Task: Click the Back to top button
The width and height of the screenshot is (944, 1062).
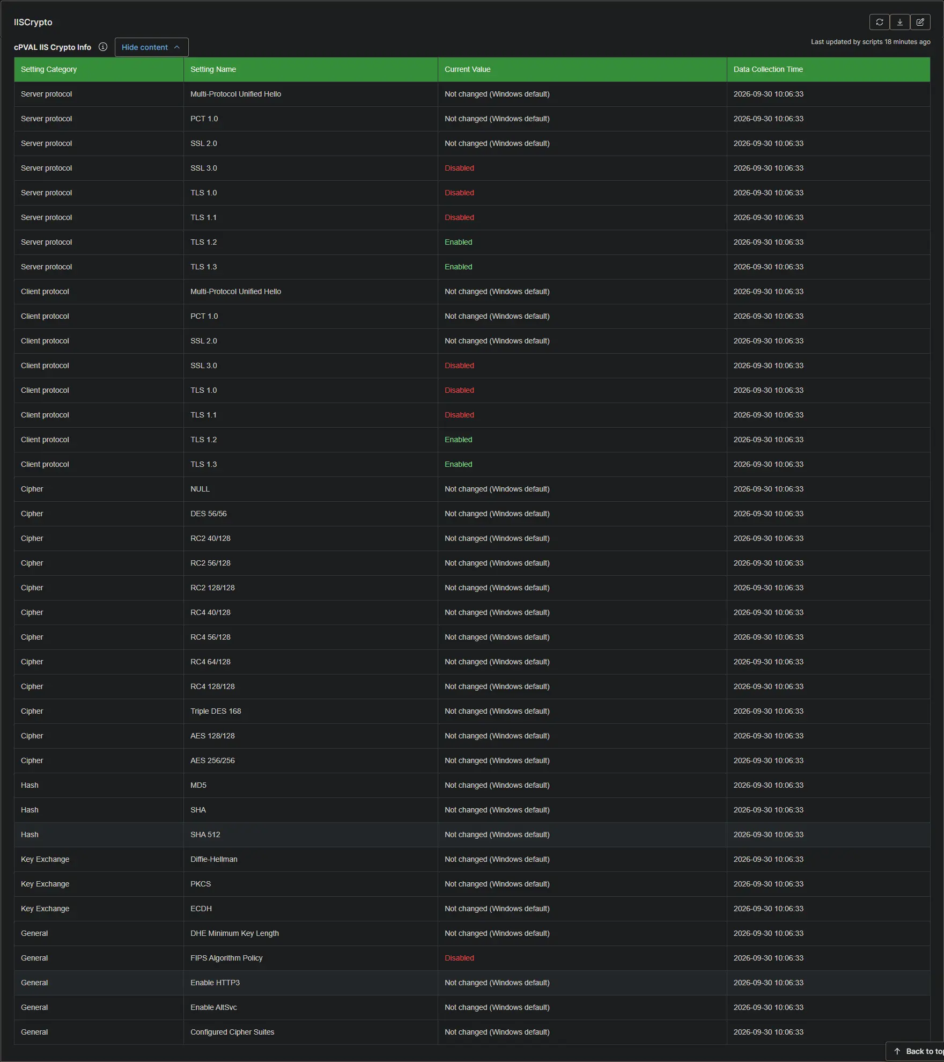Action: (x=915, y=1051)
